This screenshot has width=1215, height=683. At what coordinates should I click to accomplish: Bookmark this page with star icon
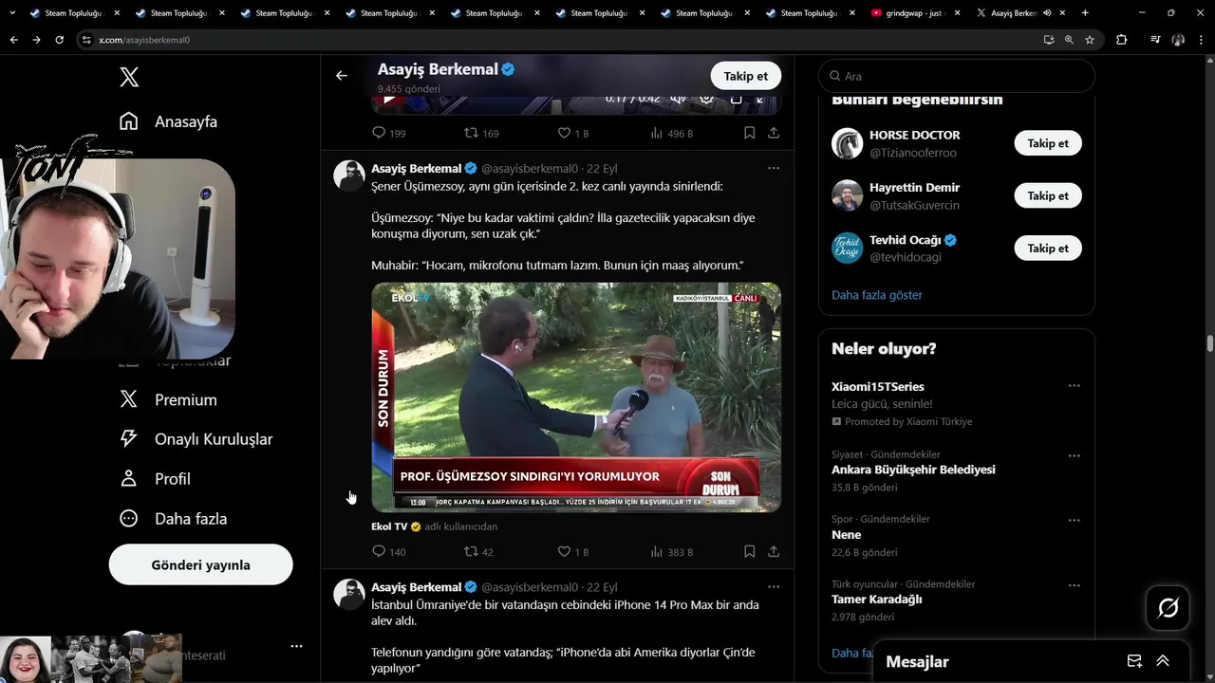tap(1090, 40)
